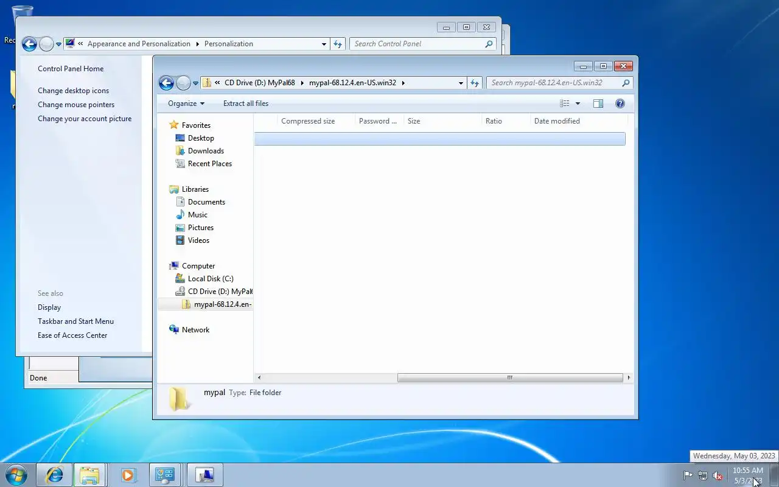Open Control Panel address dropdown
Screen dimensions: 779x487
tap(324, 44)
